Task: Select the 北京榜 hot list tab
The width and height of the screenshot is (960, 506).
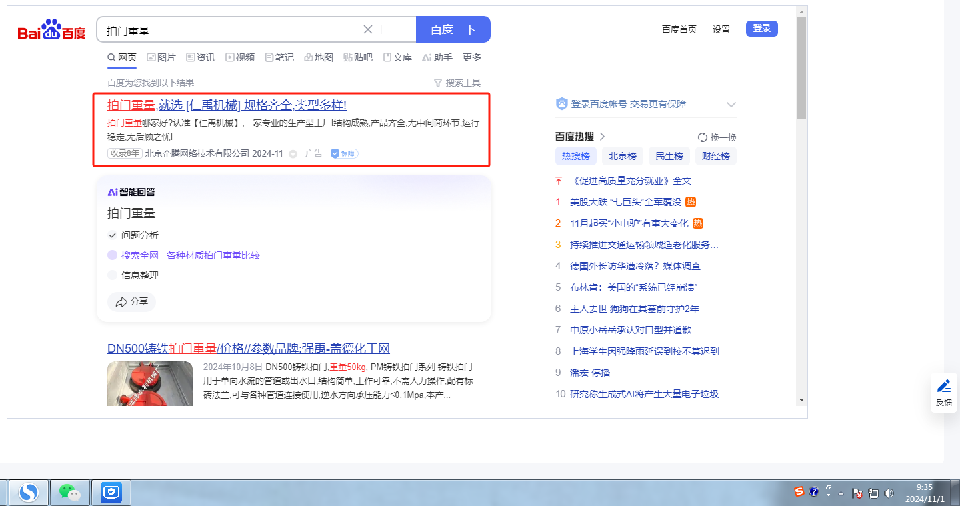Action: [622, 156]
